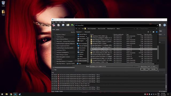The width and height of the screenshot is (171, 96).
Task: Open the Recycle Bin desktop icon
Action: pyautogui.click(x=3, y=3)
